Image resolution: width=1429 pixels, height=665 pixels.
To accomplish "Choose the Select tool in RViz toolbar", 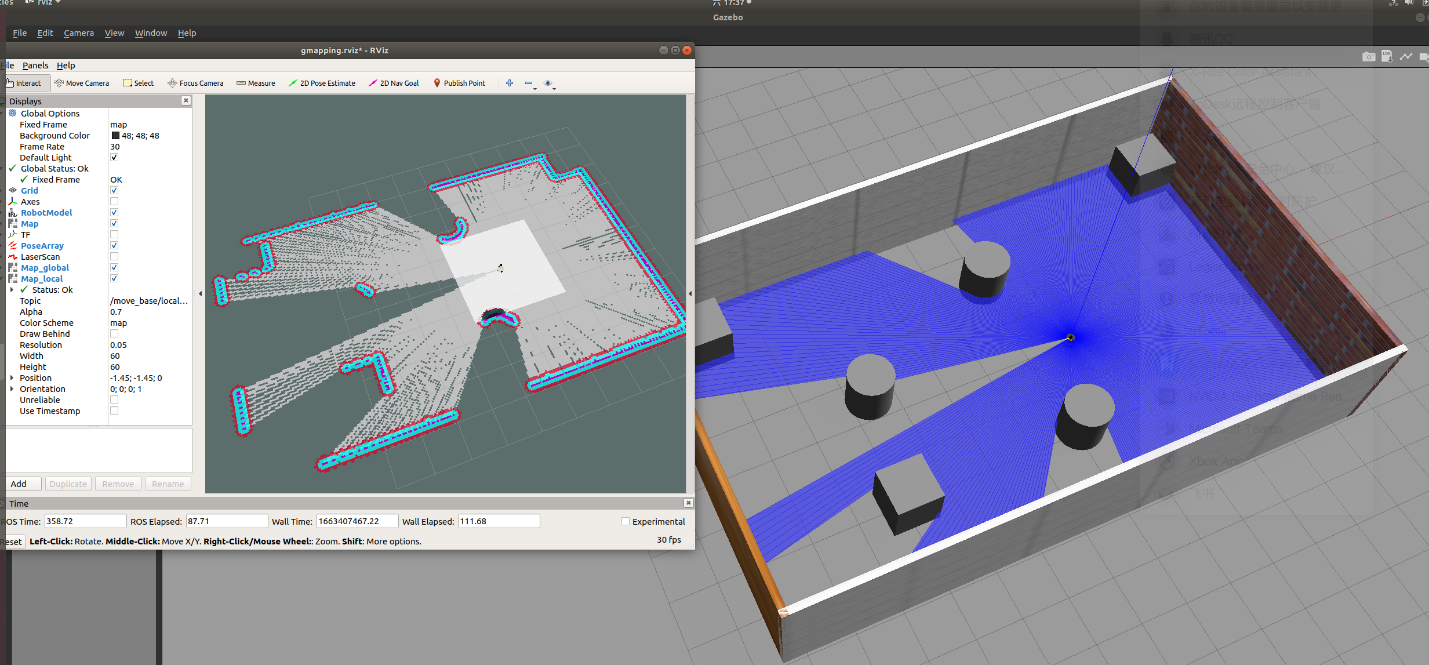I will pos(139,83).
